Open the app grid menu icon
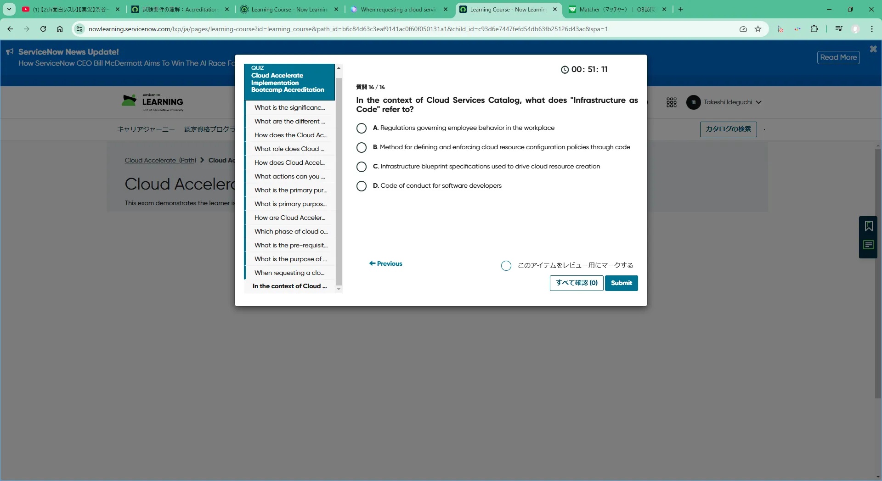The width and height of the screenshot is (882, 481). coord(672,102)
